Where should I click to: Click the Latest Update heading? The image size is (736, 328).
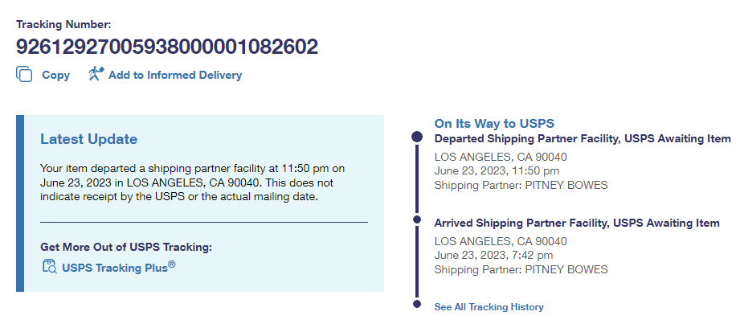(x=88, y=140)
